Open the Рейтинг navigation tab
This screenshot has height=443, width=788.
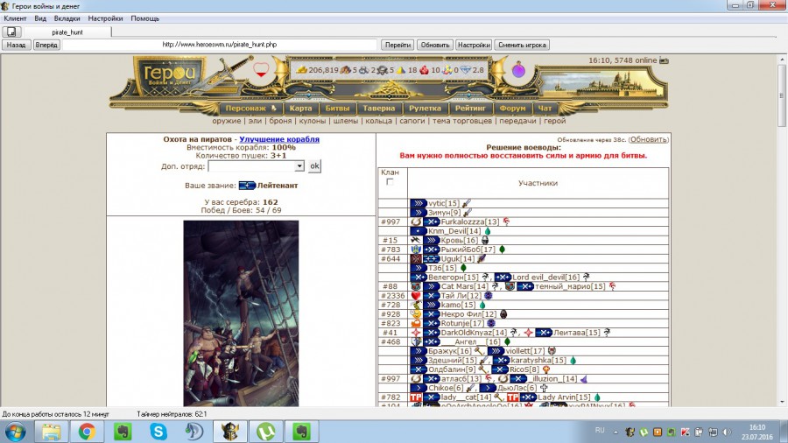click(x=470, y=108)
